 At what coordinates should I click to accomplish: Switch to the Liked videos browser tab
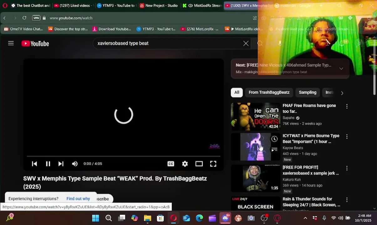pyautogui.click(x=73, y=6)
